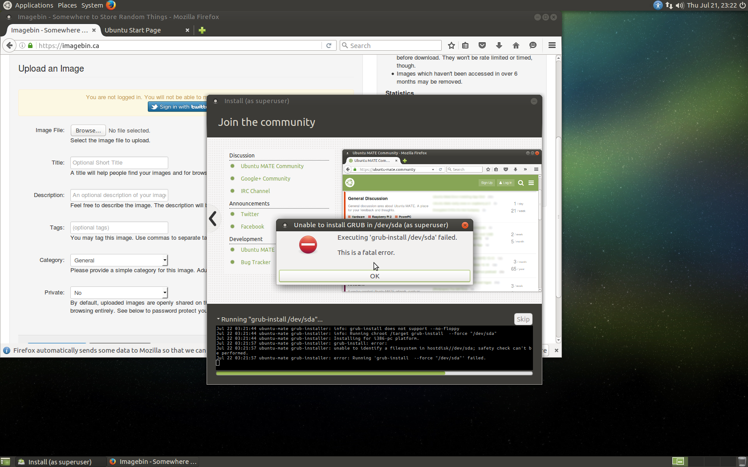Open Pocket icon in Firefox toolbar
This screenshot has height=467, width=748.
[x=482, y=45]
